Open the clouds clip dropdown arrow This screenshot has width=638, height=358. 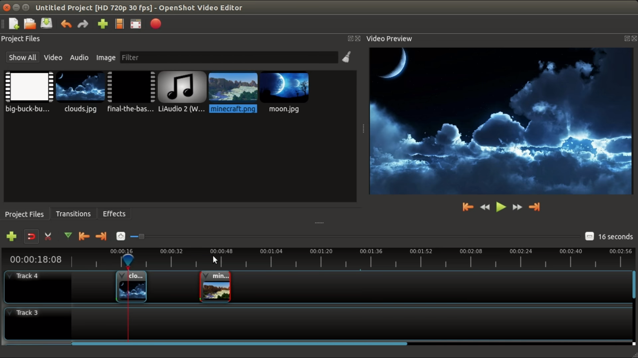[x=122, y=276]
